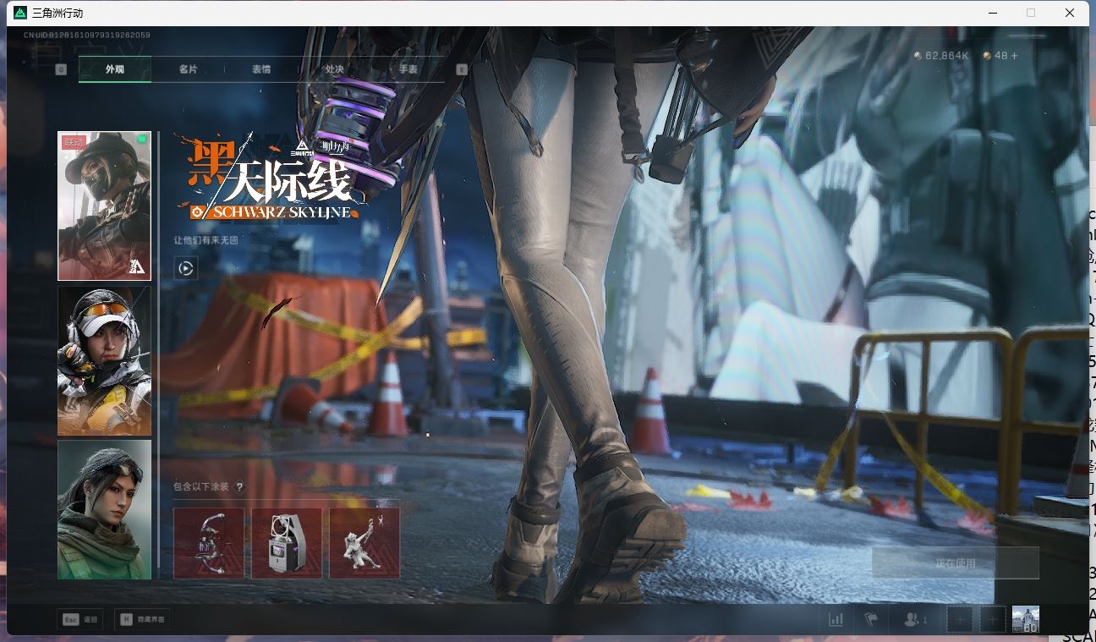The image size is (1096, 642).
Task: Open the 处决 tab
Action: (334, 69)
